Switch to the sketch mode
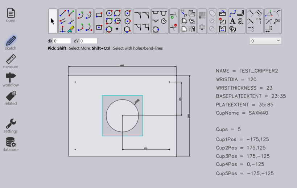This screenshot has width=297, height=188. pos(11,43)
